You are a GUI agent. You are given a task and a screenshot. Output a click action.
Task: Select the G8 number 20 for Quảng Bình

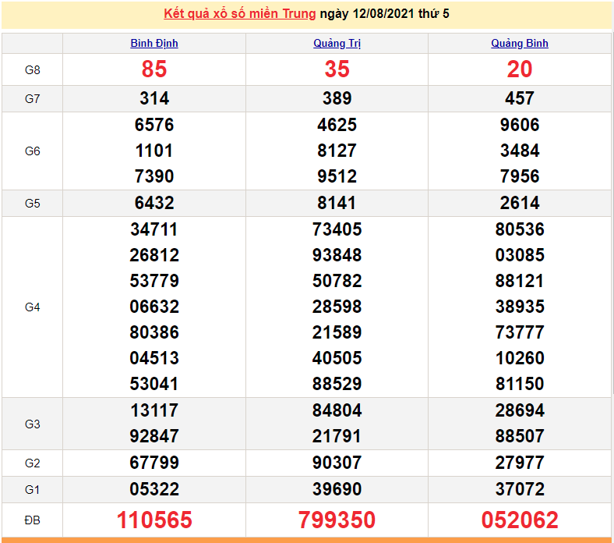[x=520, y=69]
